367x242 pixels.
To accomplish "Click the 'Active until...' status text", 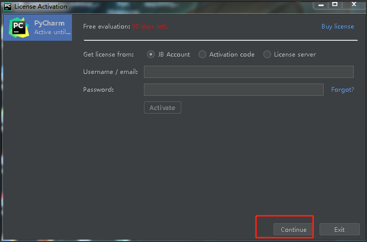I will click(53, 32).
